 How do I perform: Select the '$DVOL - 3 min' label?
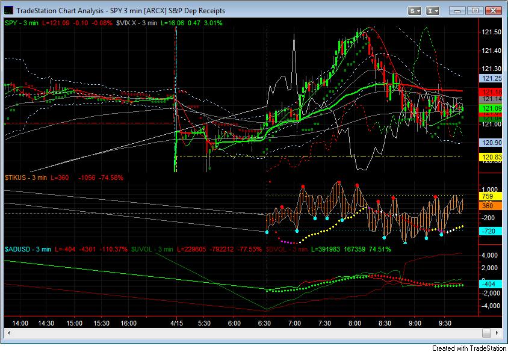click(287, 249)
